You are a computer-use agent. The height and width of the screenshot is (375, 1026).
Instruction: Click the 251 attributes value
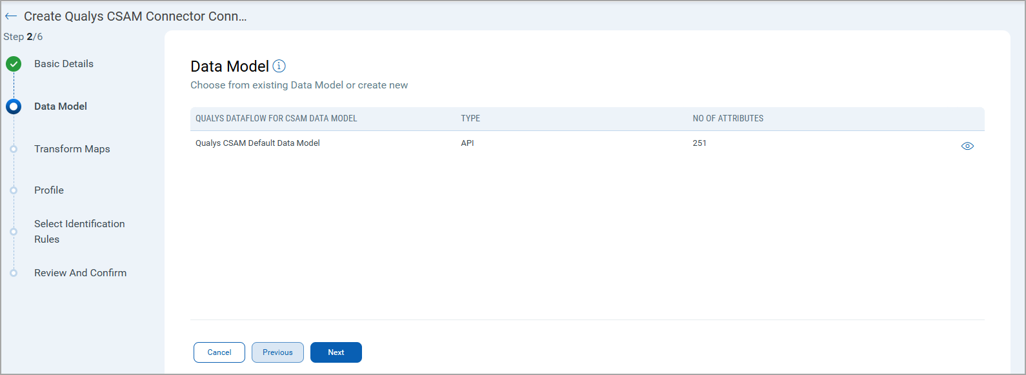[699, 143]
